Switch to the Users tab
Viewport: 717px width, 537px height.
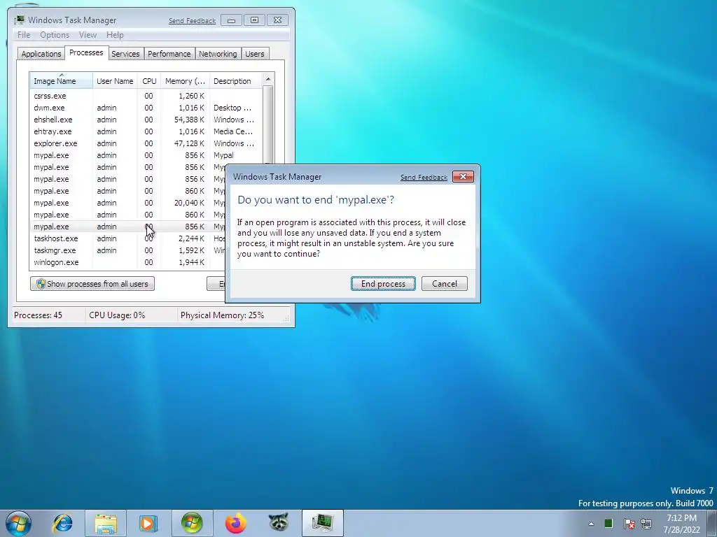(x=254, y=54)
